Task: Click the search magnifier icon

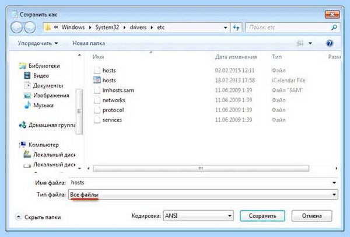Action: 334,27
